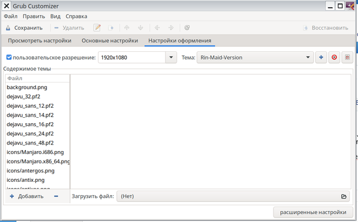Select background.png in the file list
The width and height of the screenshot is (358, 222).
coord(37,87)
